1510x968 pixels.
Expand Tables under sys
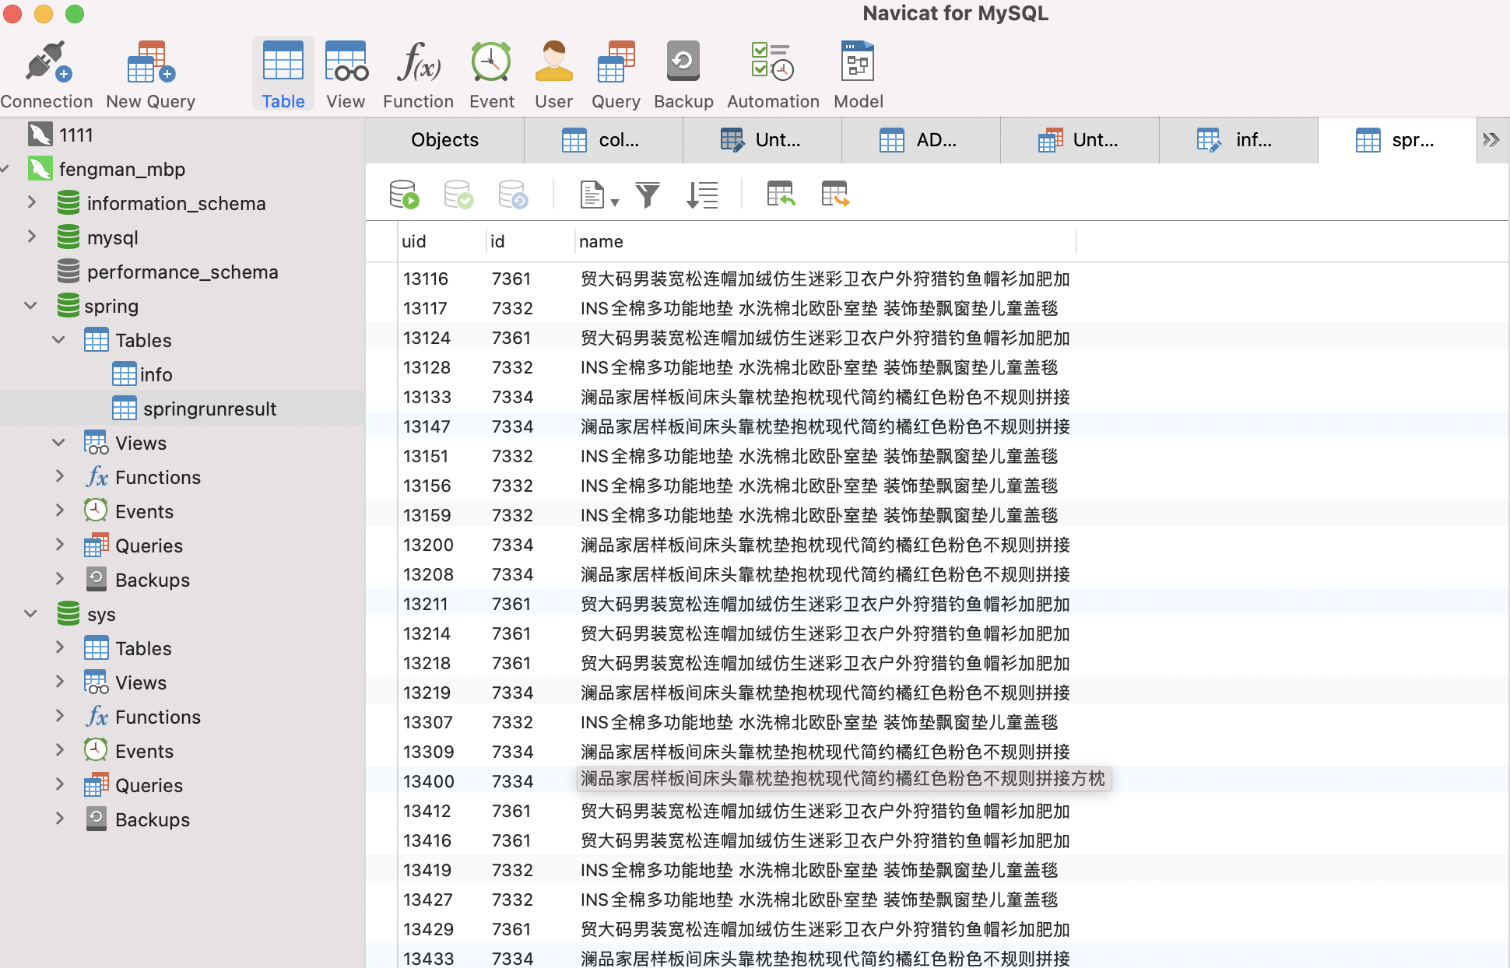pyautogui.click(x=60, y=647)
